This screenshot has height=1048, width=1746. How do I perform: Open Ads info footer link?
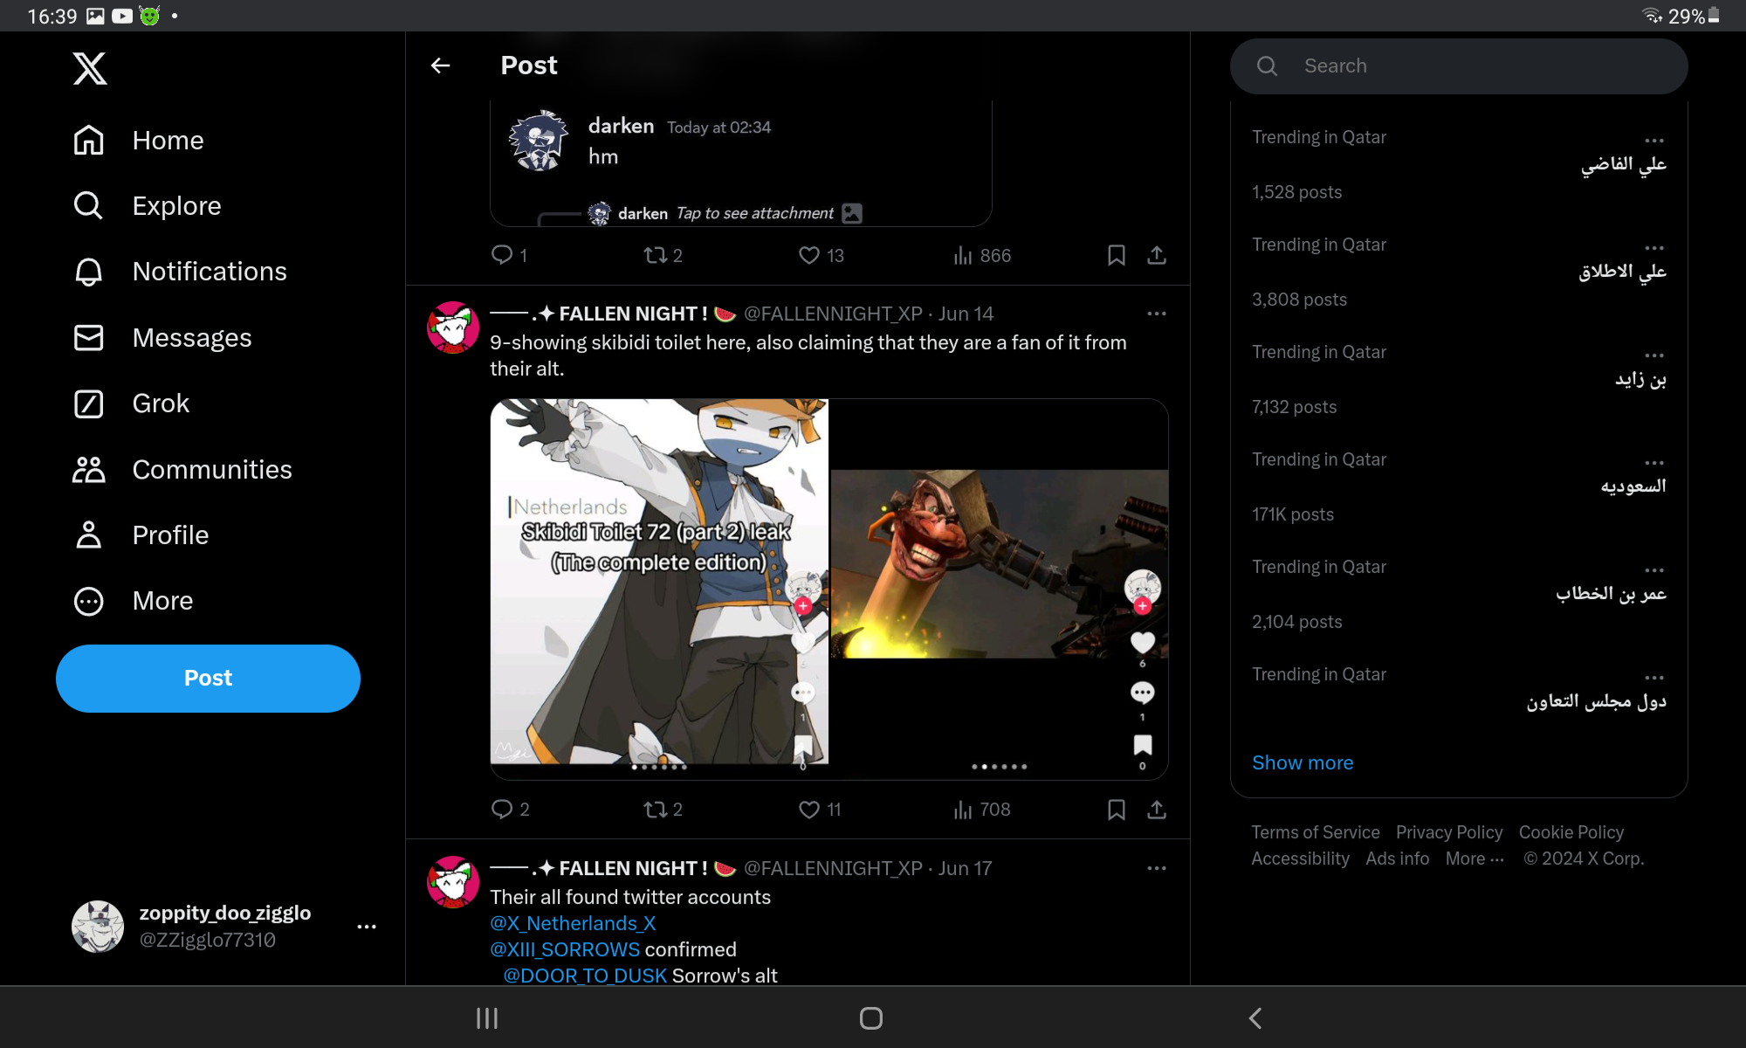point(1397,858)
